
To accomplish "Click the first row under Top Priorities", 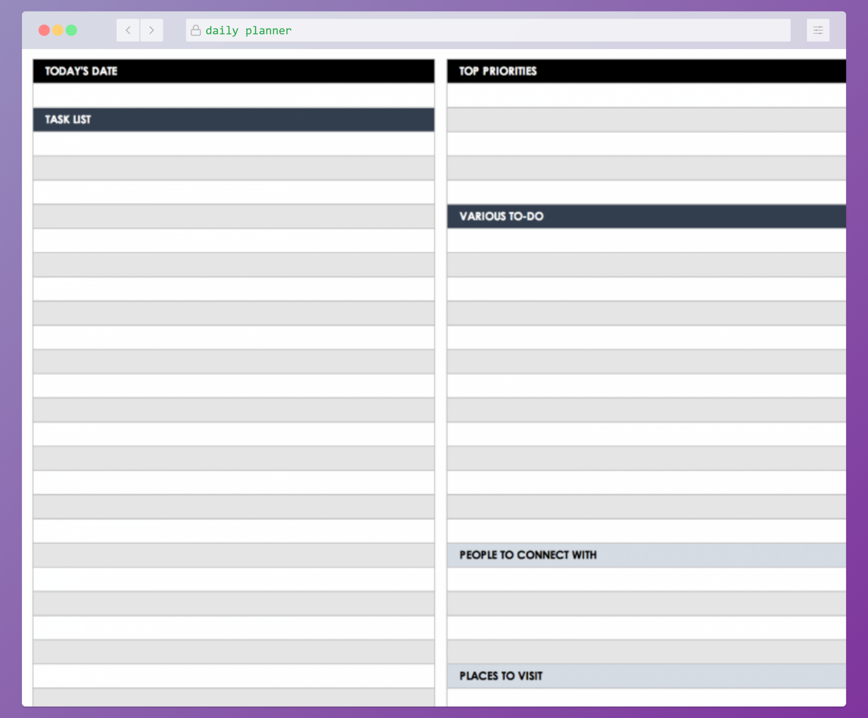I will click(x=646, y=95).
